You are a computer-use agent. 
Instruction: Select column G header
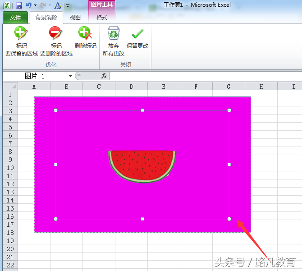coord(229,87)
